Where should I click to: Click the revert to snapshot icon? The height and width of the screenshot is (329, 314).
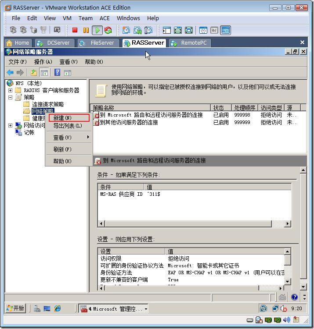click(137, 30)
